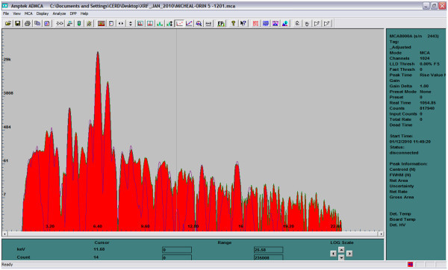
Task: Open the Display menu
Action: pos(43,13)
